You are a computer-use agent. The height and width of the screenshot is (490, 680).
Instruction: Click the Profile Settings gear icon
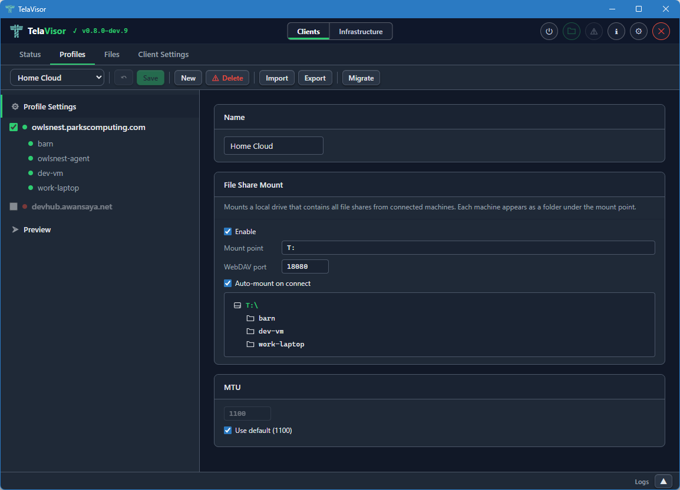tap(16, 106)
